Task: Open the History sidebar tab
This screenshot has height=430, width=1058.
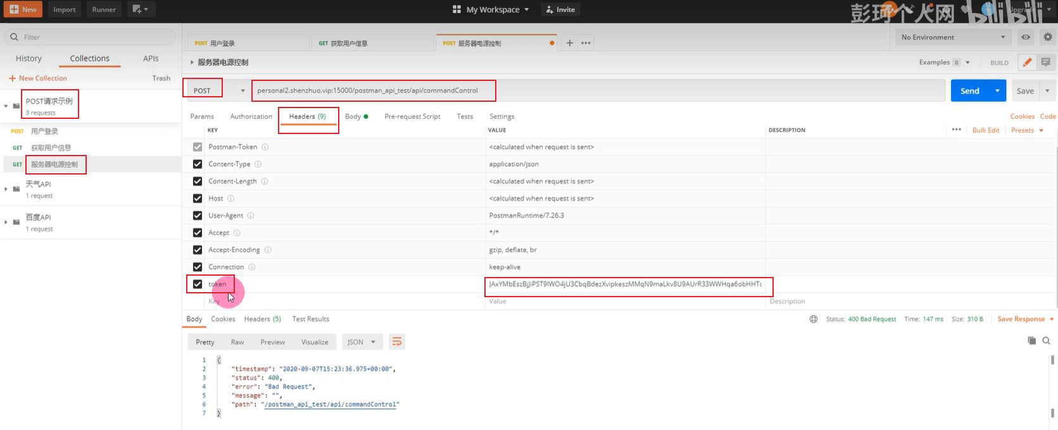Action: pyautogui.click(x=28, y=58)
